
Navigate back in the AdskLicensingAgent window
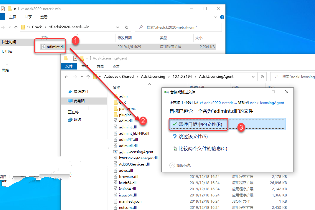(x=66, y=77)
